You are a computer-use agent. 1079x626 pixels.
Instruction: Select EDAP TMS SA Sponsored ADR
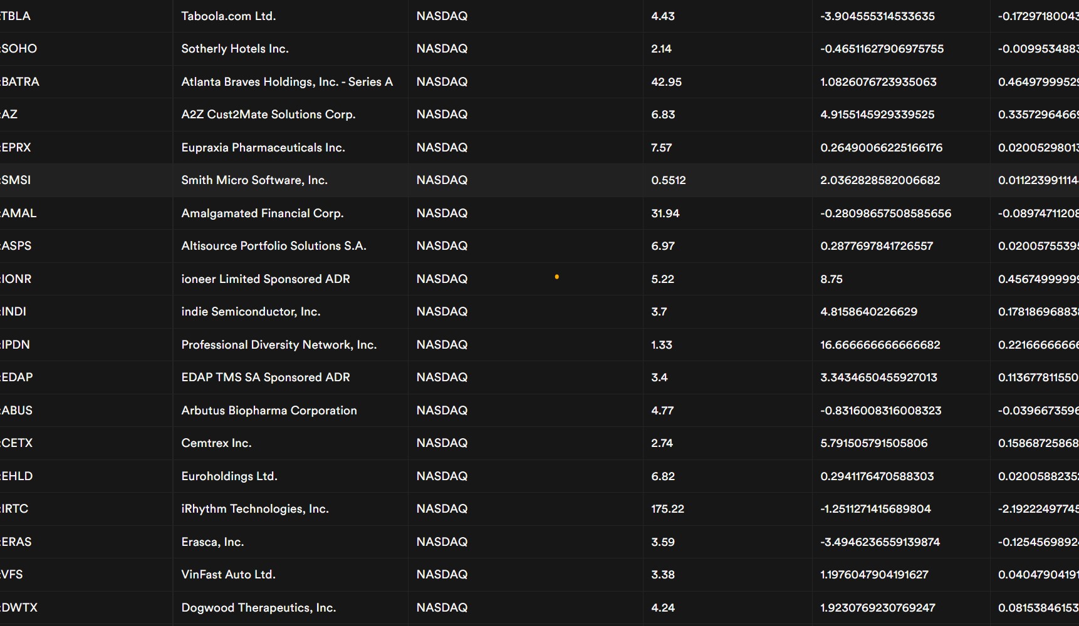(266, 377)
